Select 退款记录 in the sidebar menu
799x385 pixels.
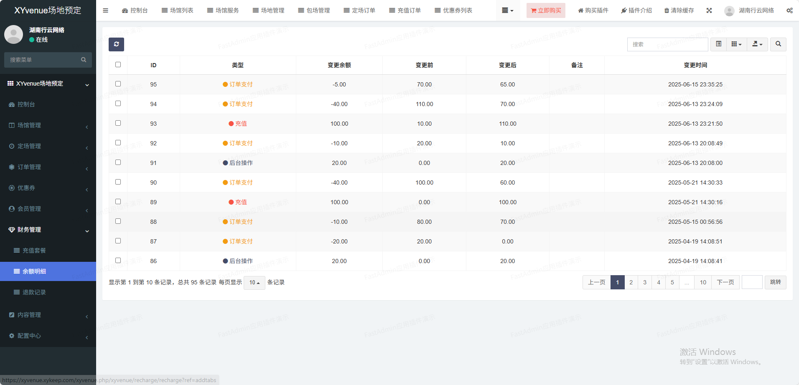pyautogui.click(x=34, y=292)
